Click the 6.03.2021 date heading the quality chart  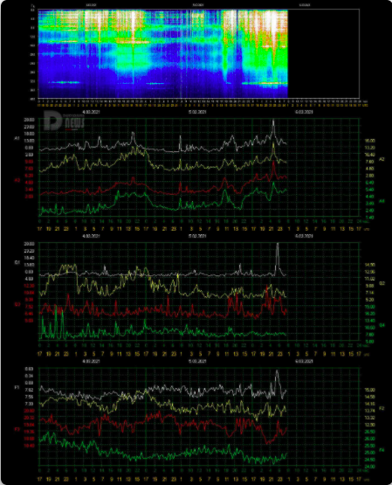[x=304, y=236]
